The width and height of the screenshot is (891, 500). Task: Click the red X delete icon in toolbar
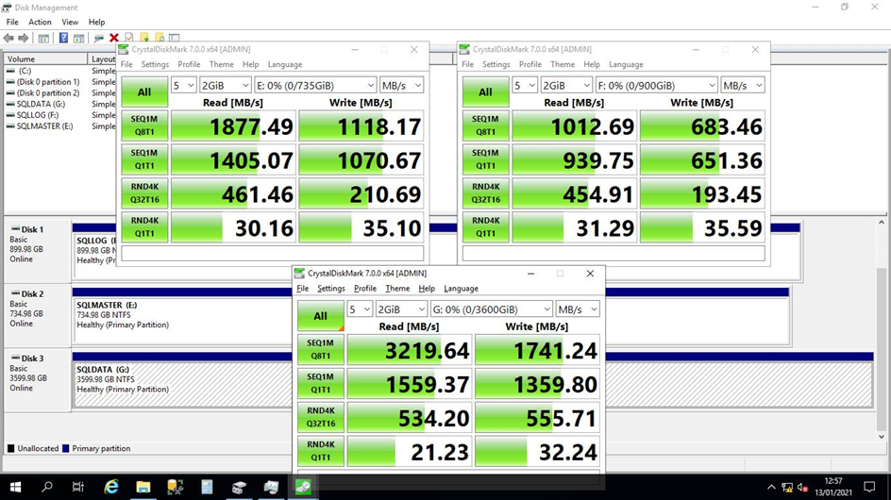point(113,38)
